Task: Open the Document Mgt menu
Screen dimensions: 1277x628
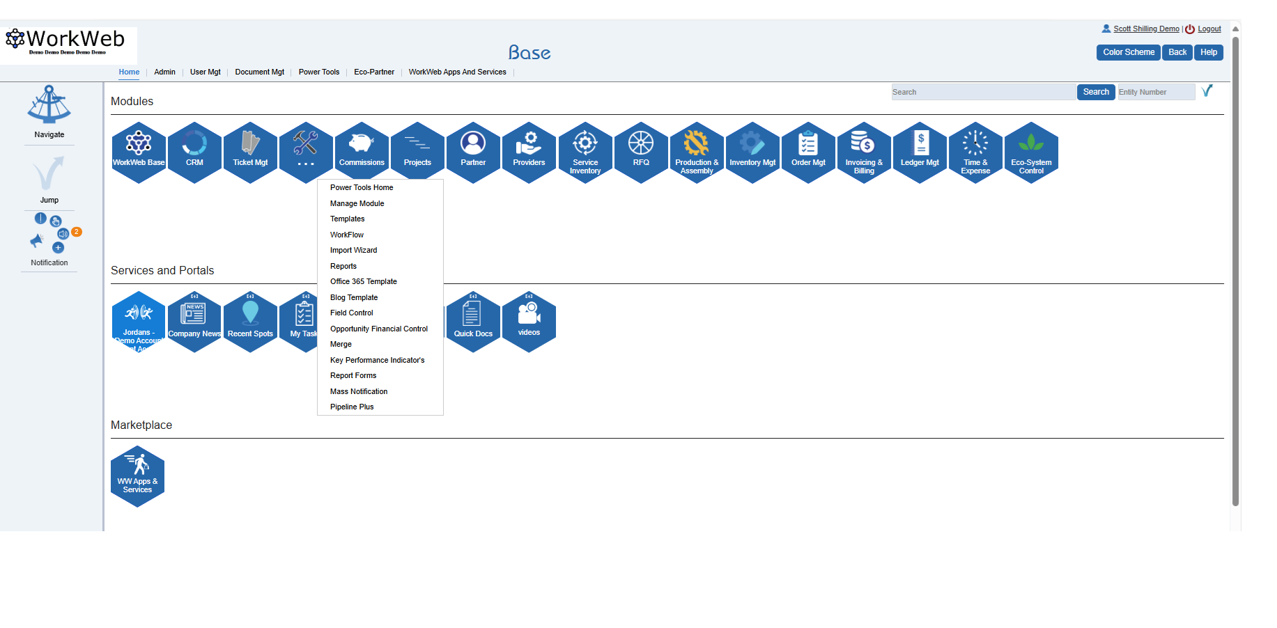Action: (259, 72)
